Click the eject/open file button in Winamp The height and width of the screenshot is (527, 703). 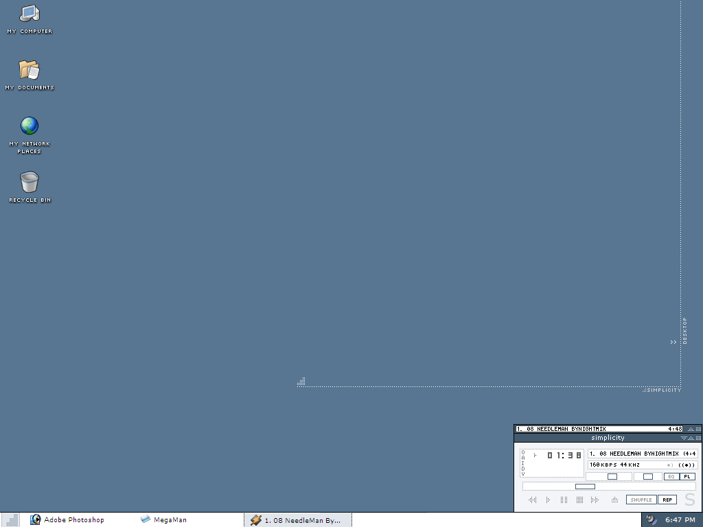pyautogui.click(x=614, y=500)
